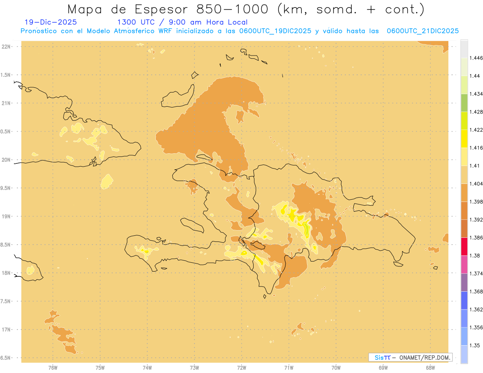Image resolution: width=483 pixels, height=373 pixels.
Task: Click the 19N latitude label
Action: click(x=7, y=216)
